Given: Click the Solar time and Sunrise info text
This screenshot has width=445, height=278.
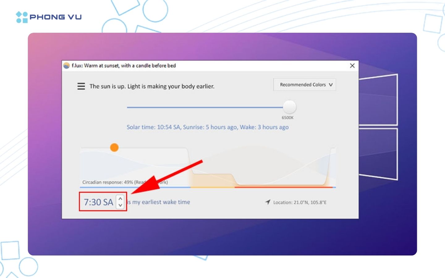Looking at the screenshot, I should click(207, 127).
